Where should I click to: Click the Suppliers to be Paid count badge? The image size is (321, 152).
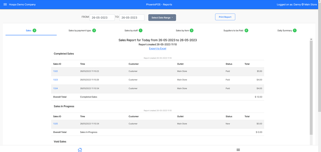246,31
